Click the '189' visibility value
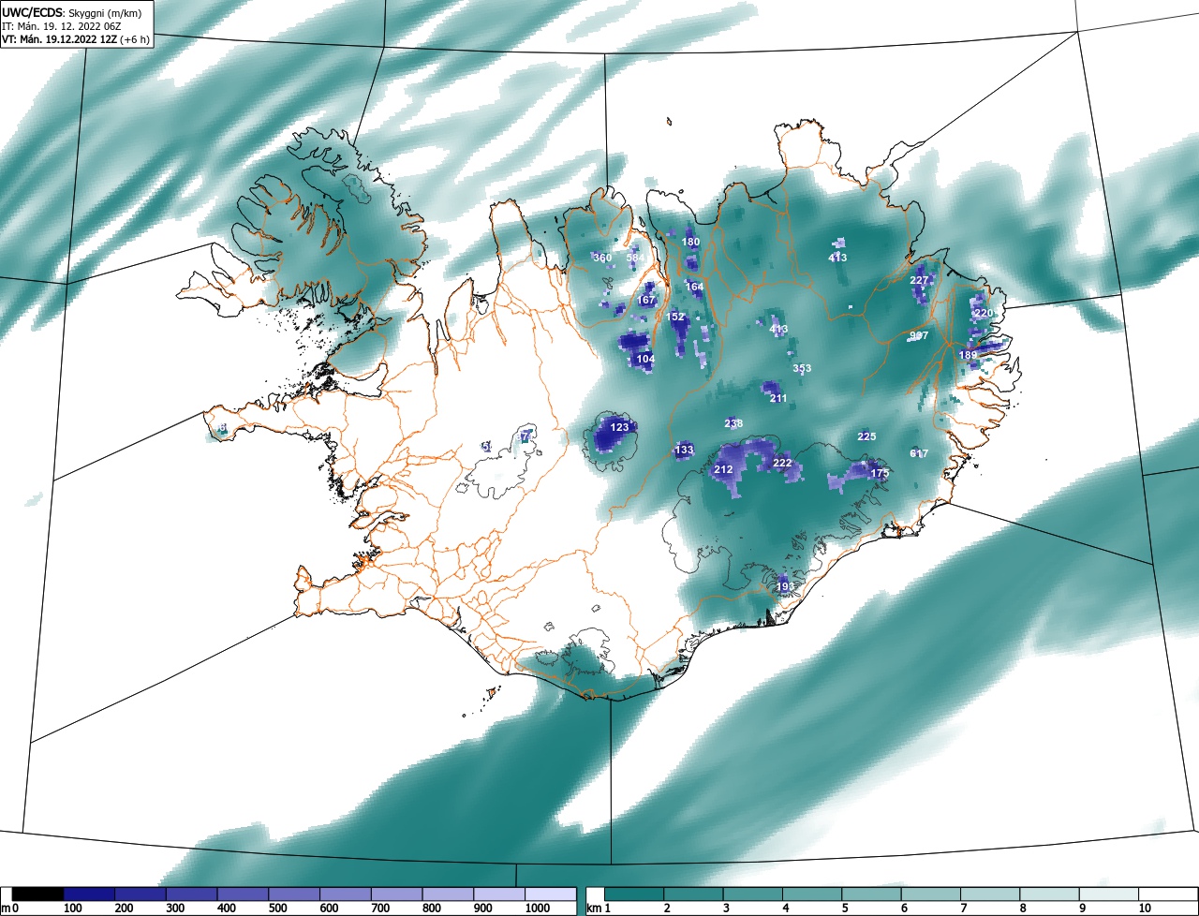 tap(968, 355)
